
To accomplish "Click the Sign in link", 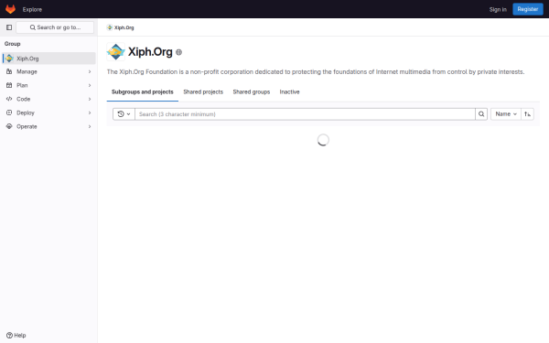I will point(498,9).
